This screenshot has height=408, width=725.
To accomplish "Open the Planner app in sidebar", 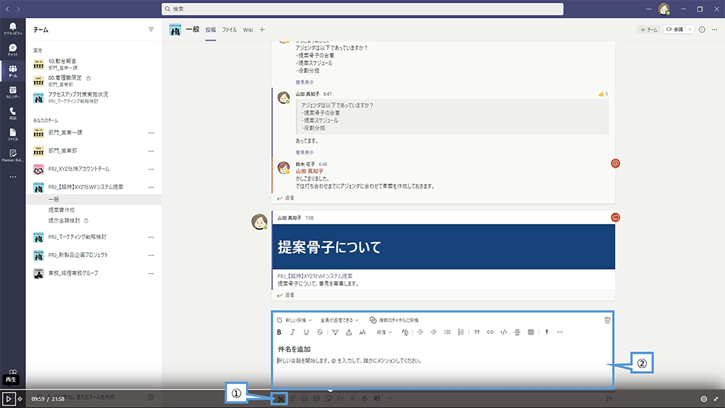I will 12,155.
